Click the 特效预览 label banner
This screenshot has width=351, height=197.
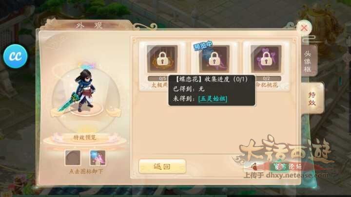85,138
